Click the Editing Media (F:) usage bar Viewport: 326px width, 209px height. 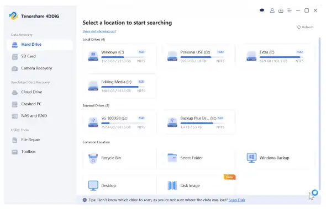(123, 87)
